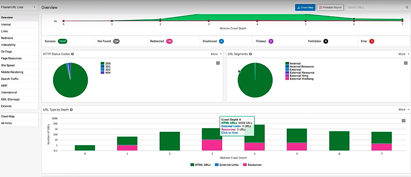Toggle Resources legend in depth chart
411x177 pixels.
tap(253, 165)
